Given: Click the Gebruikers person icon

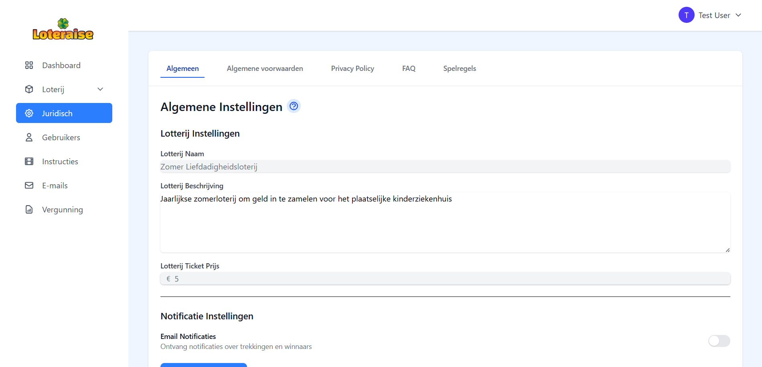Looking at the screenshot, I should pyautogui.click(x=29, y=137).
